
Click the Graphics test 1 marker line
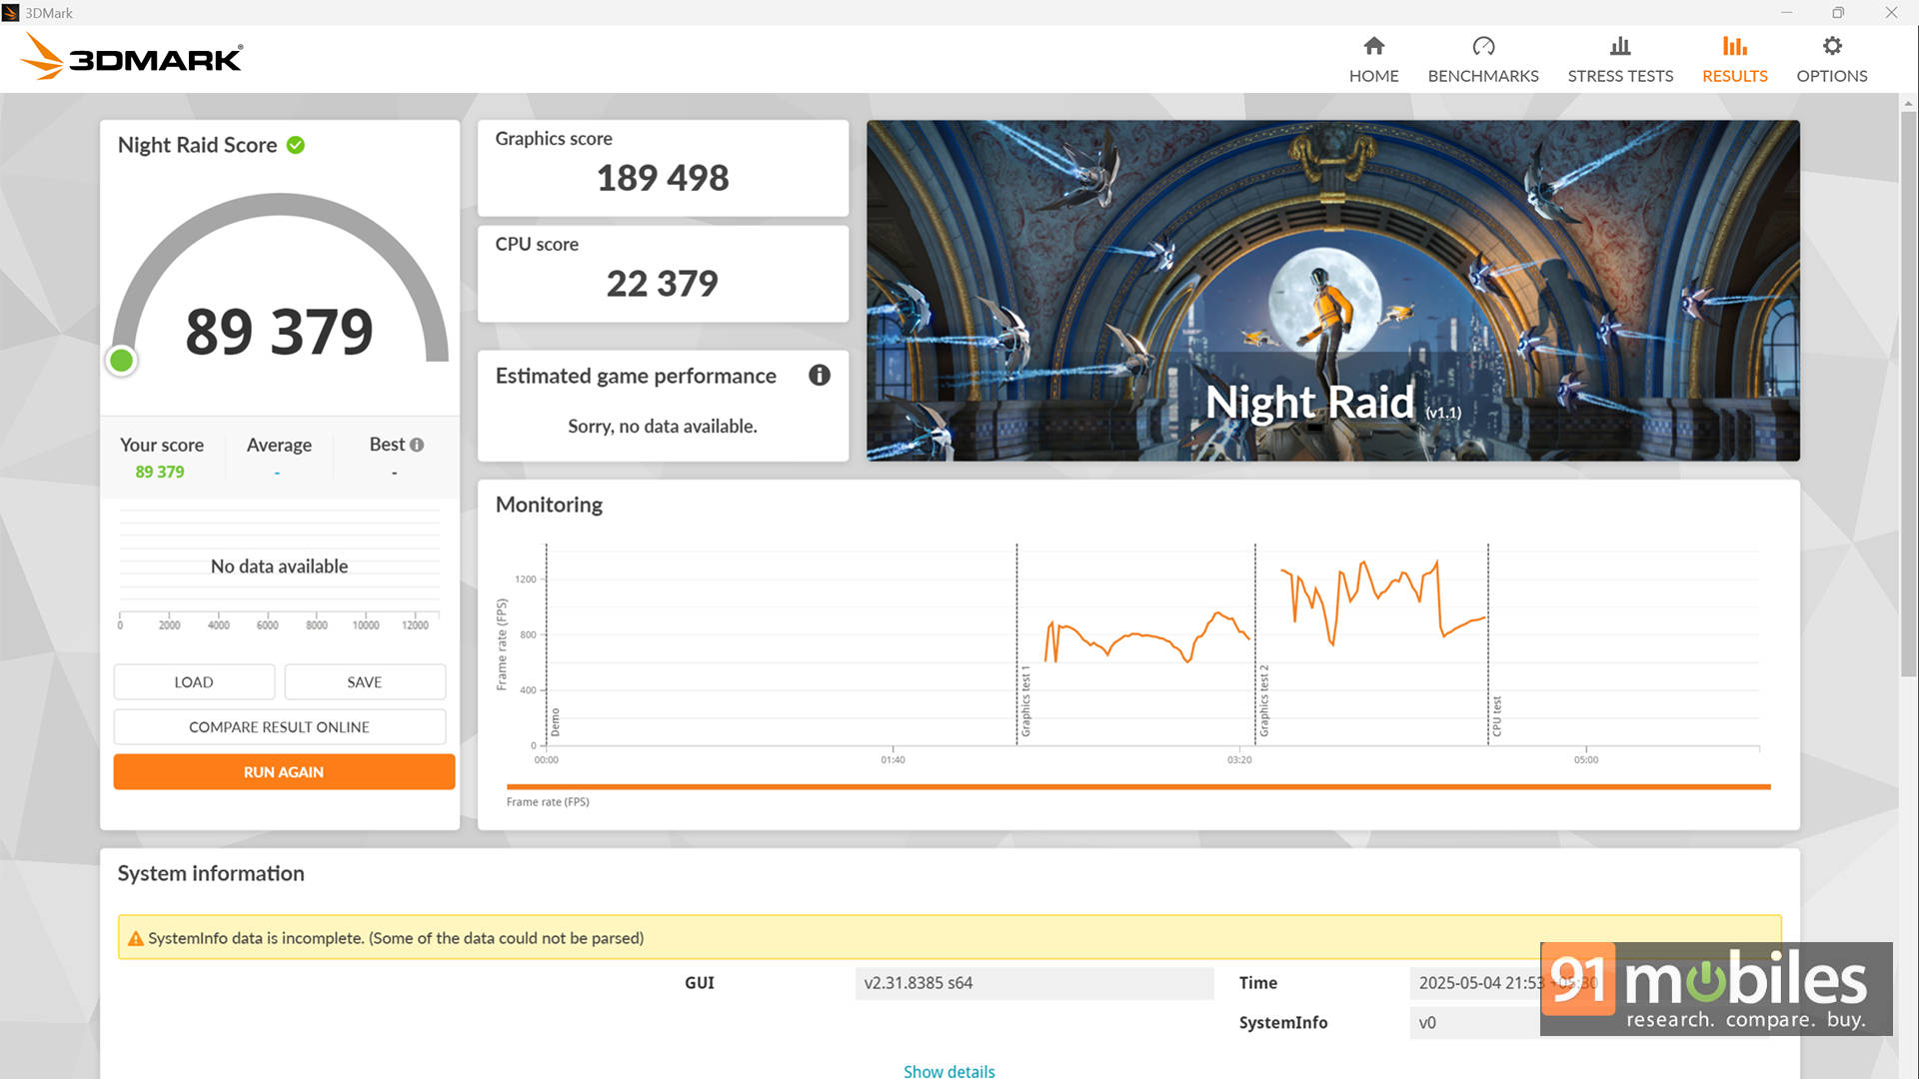tap(1017, 644)
